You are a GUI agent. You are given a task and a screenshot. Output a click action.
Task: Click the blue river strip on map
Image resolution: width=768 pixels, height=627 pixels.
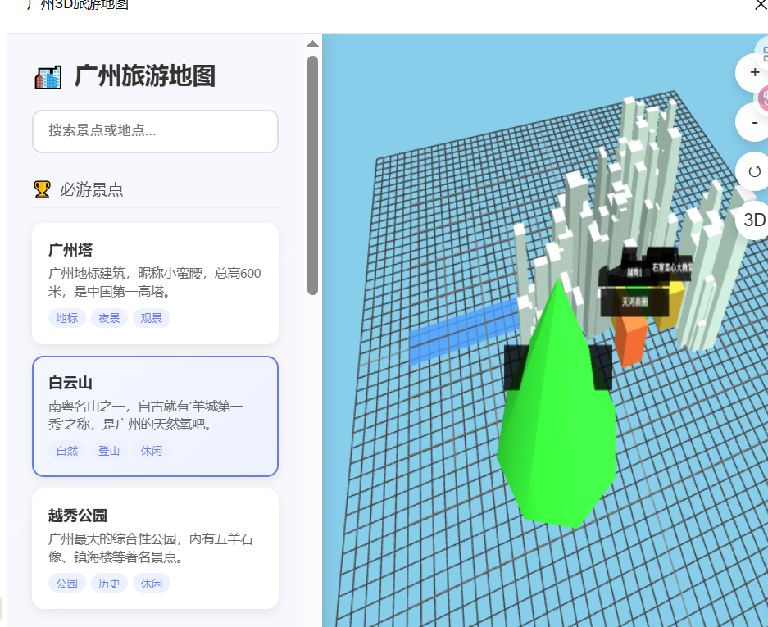[x=463, y=330]
